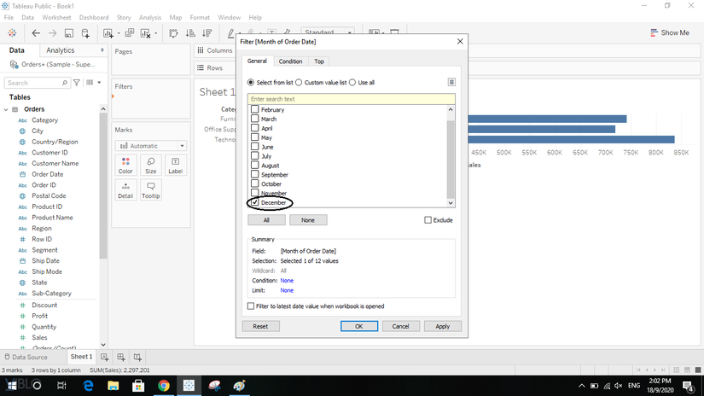
Task: Select the Select from list radio button
Action: coord(251,83)
